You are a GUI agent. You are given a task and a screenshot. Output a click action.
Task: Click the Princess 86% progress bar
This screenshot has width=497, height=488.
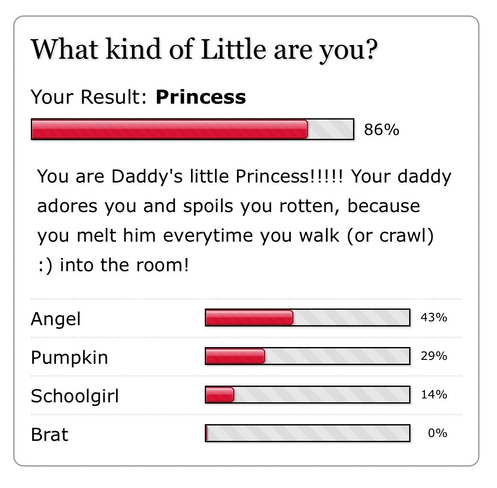point(192,129)
